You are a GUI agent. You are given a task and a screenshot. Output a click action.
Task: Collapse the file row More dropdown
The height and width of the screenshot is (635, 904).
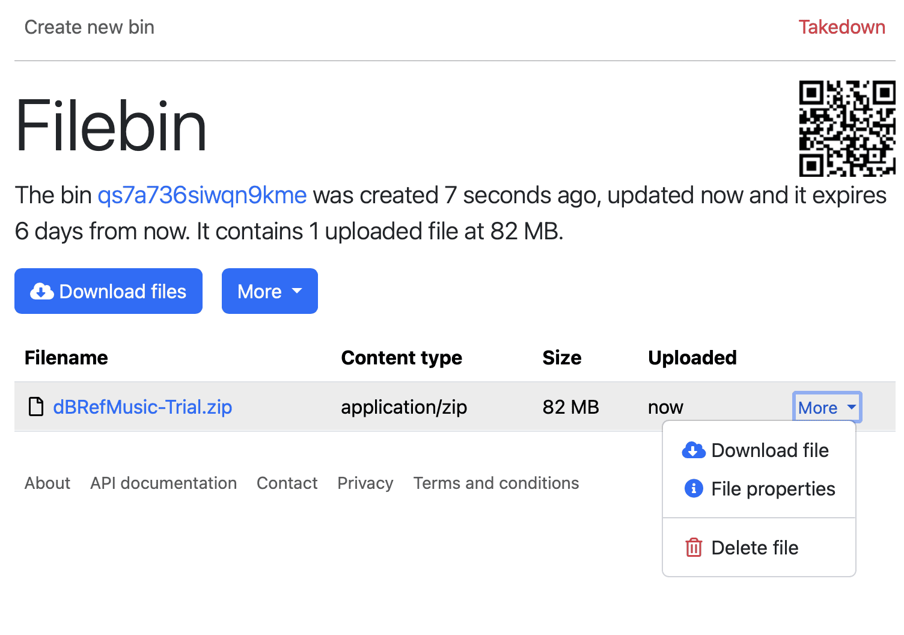826,408
